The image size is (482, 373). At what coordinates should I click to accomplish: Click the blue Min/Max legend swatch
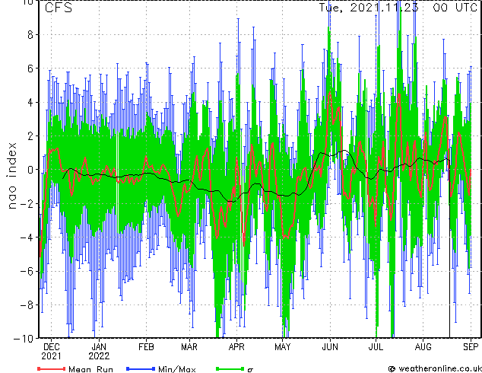[x=141, y=368]
